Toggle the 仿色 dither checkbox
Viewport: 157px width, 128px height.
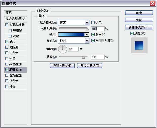tap(93, 23)
